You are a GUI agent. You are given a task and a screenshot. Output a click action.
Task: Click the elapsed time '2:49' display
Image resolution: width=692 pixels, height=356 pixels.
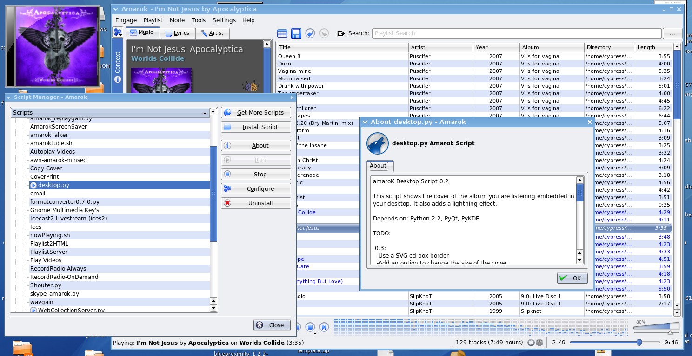coord(559,343)
